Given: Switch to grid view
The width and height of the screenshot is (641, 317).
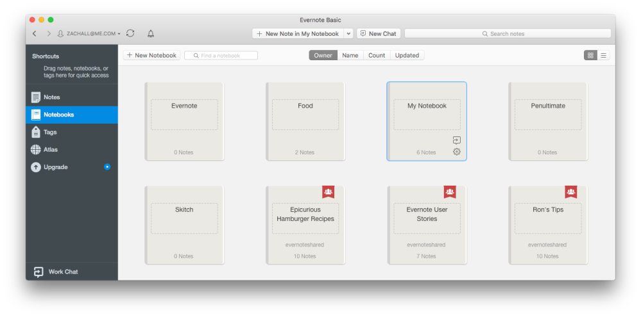Looking at the screenshot, I should point(590,56).
